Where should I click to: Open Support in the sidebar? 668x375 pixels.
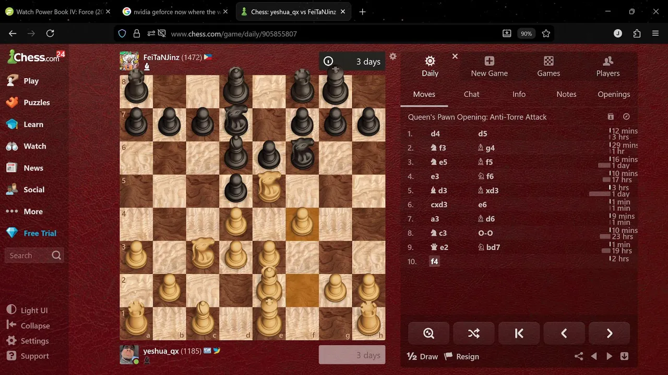point(28,356)
